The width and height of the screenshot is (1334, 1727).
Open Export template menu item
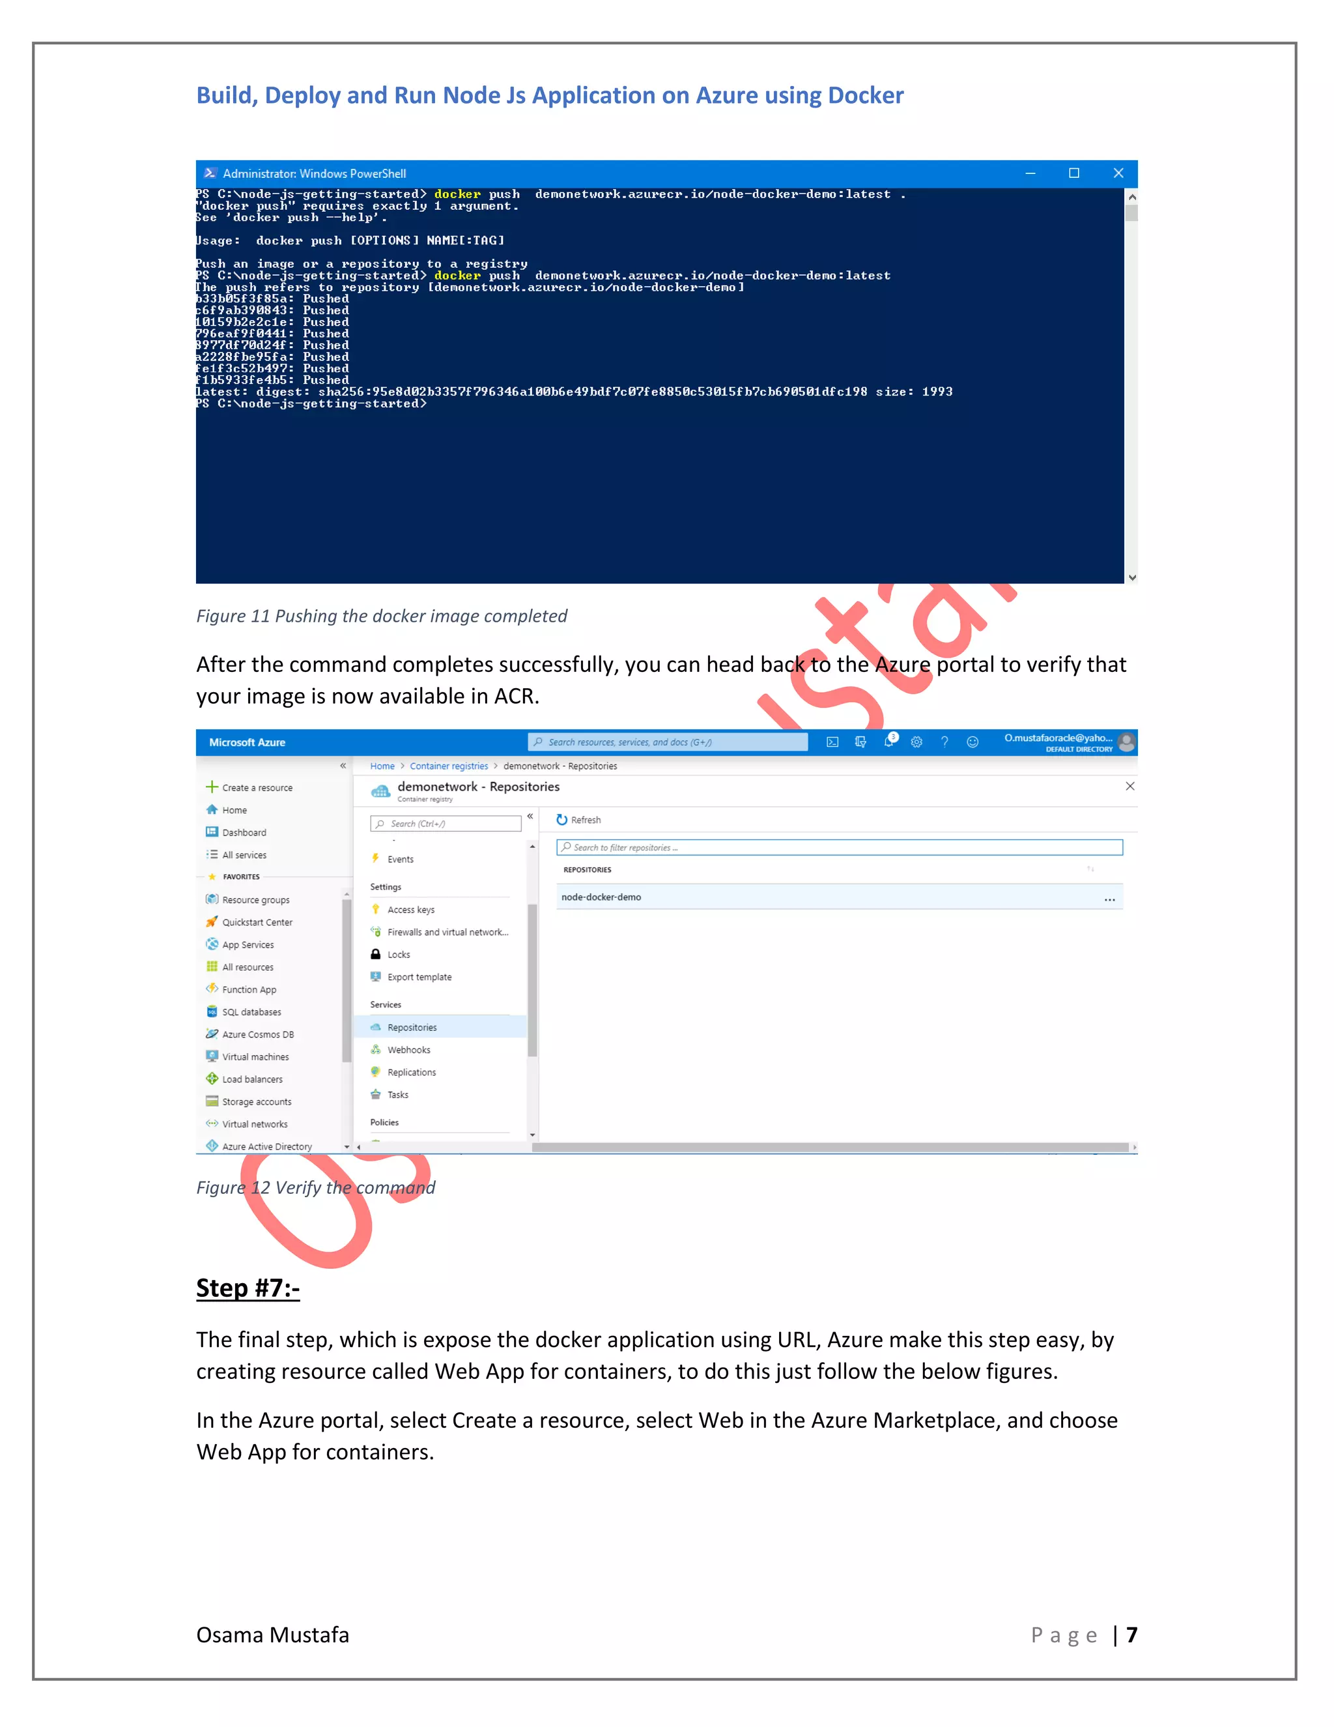(419, 978)
